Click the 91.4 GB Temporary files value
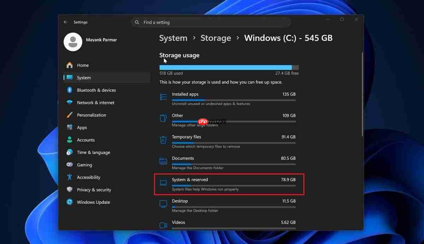Image resolution: width=424 pixels, height=244 pixels. [288, 137]
